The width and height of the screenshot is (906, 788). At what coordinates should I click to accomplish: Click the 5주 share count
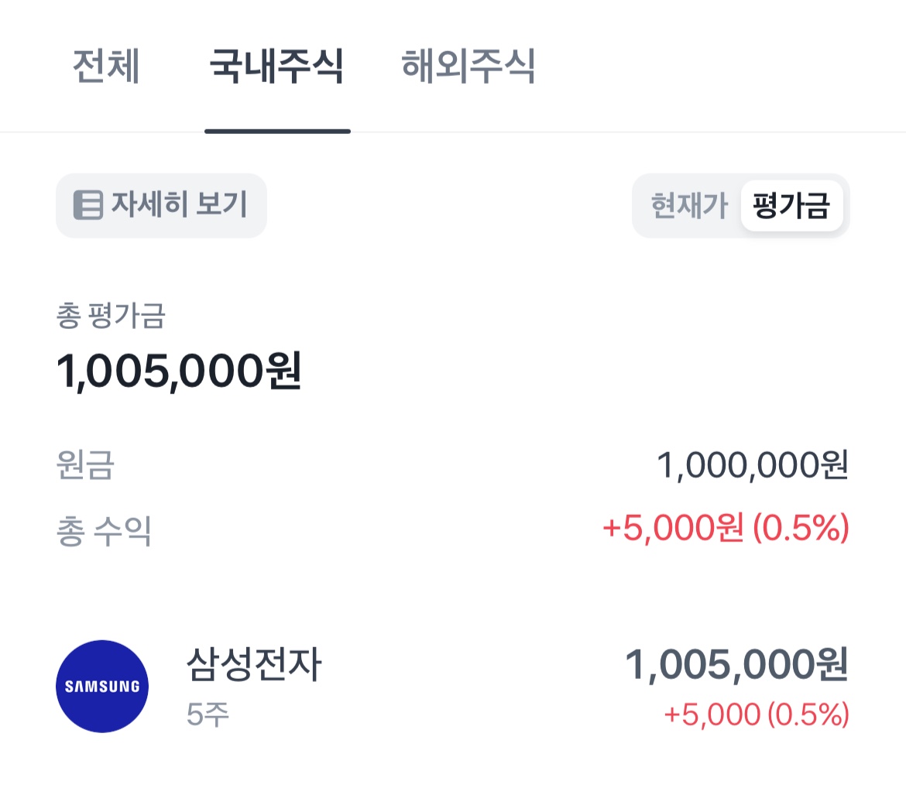(208, 714)
